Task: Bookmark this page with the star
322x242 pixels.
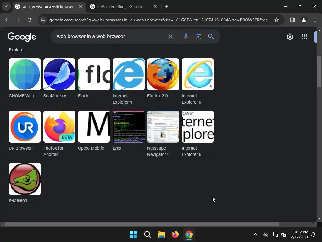Action: tap(277, 20)
